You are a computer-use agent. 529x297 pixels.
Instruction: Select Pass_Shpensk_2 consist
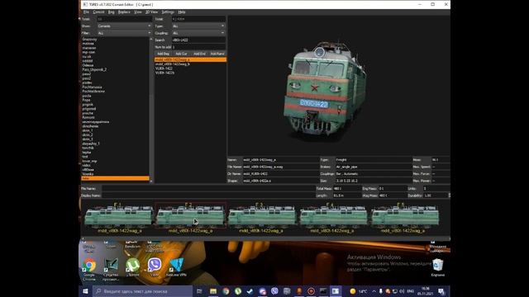click(x=94, y=69)
